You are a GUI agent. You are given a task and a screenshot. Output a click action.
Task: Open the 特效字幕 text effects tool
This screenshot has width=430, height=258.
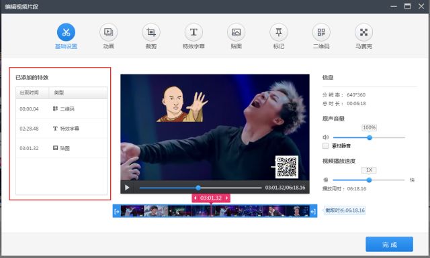[193, 32]
